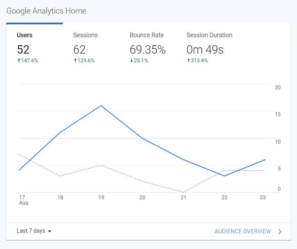Click the 20 y-axis label
This screenshot has height=249, width=297.
[278, 88]
